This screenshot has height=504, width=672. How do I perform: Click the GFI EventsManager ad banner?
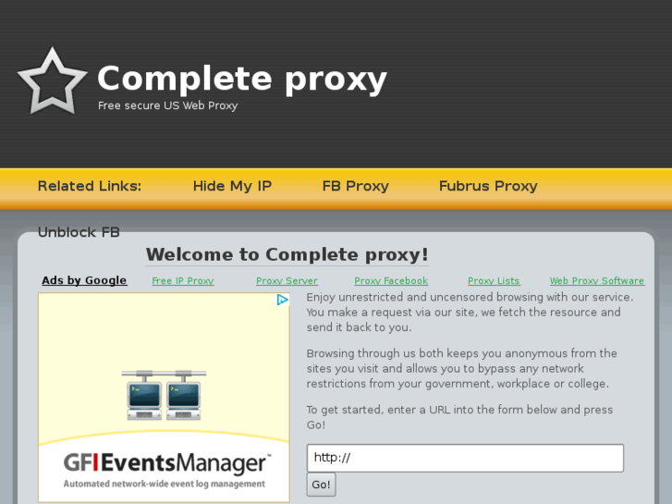click(165, 398)
